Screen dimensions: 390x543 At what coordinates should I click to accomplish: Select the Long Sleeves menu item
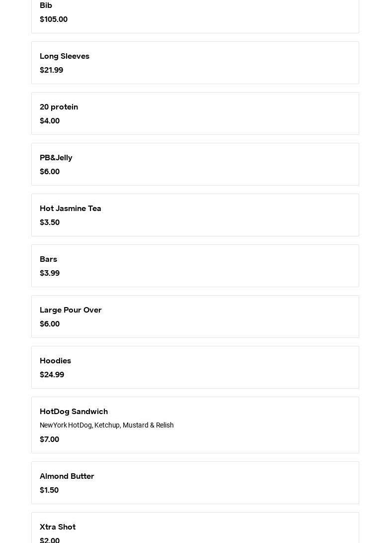tap(195, 63)
